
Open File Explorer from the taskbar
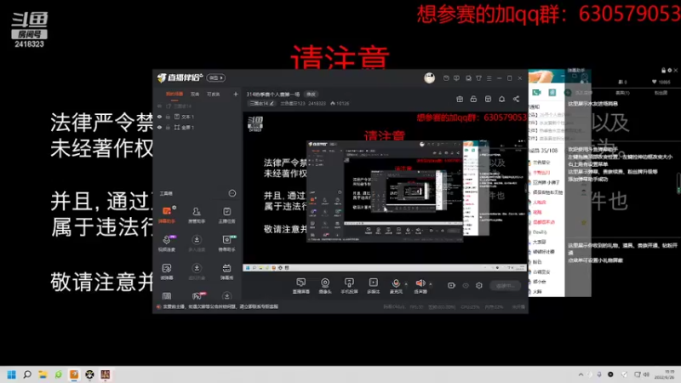tap(43, 374)
